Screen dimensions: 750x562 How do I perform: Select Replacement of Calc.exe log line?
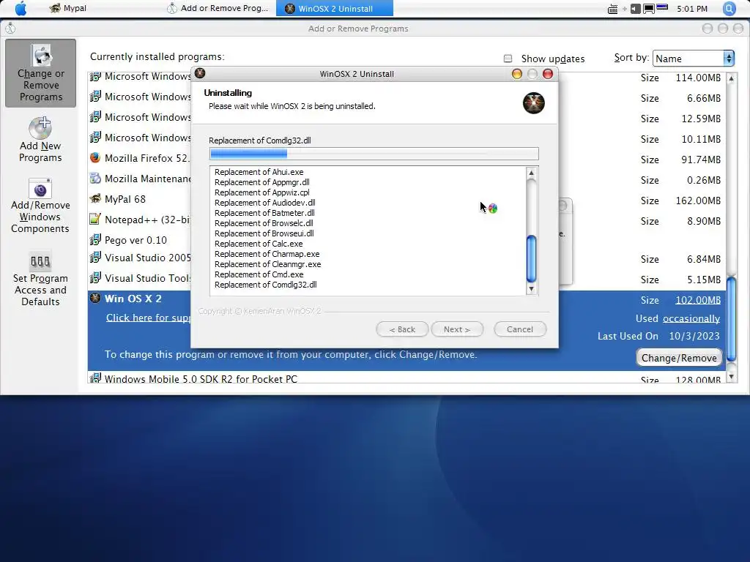(x=259, y=244)
